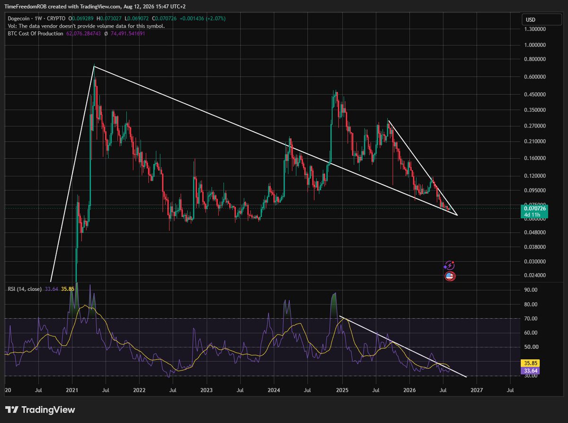The height and width of the screenshot is (423, 568).
Task: Click the purple lightning event marker icon
Action: 450,266
